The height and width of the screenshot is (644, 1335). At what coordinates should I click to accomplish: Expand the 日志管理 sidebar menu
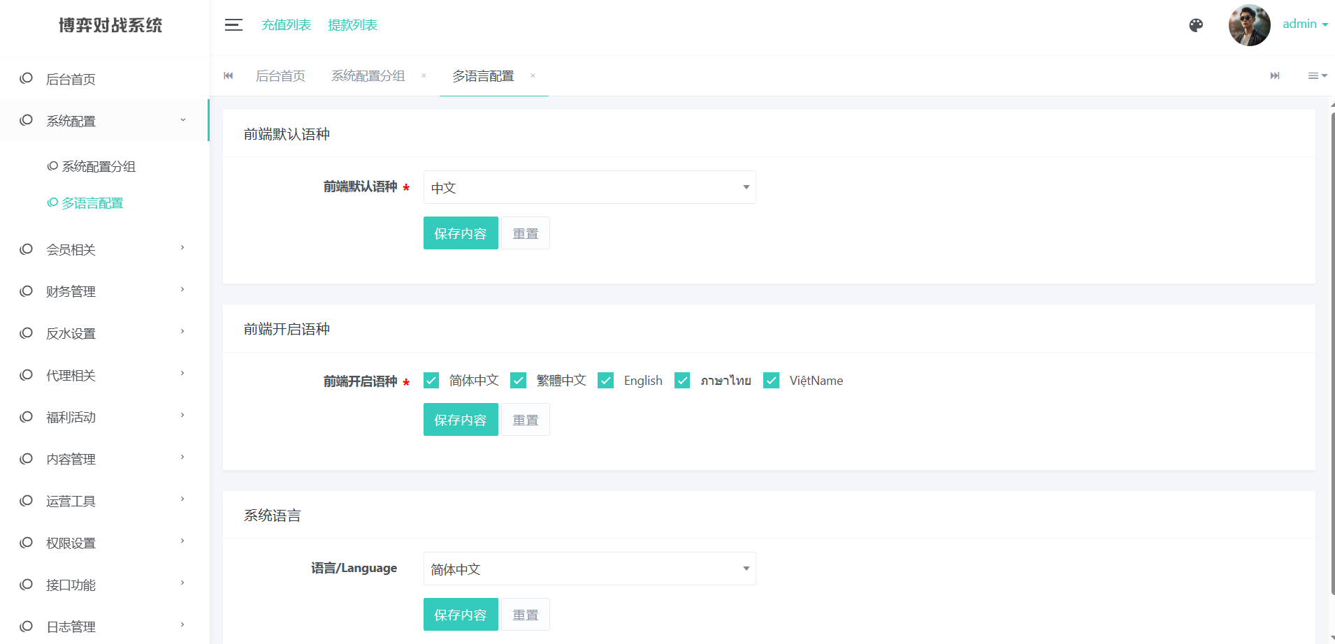click(105, 625)
